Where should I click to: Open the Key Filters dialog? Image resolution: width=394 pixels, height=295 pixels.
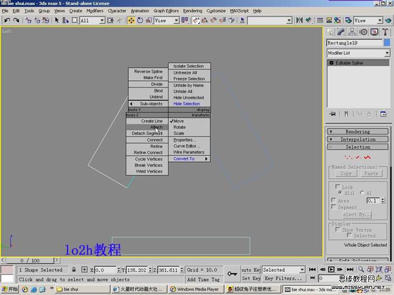[284, 278]
